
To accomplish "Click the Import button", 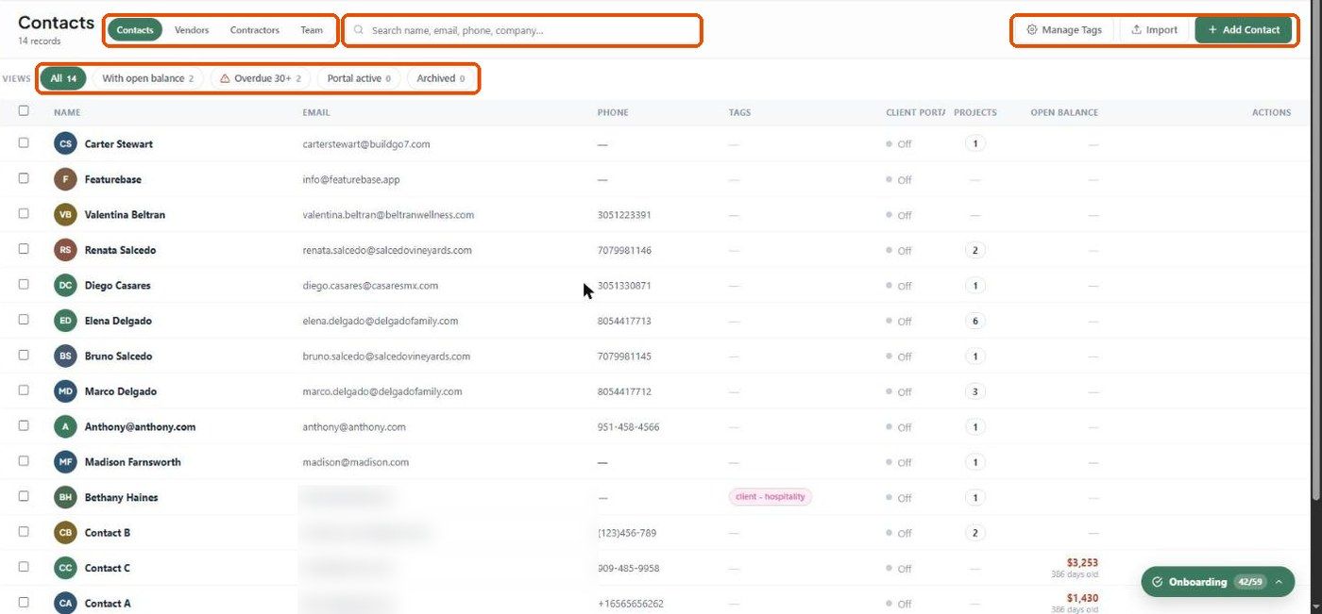I will pos(1154,30).
